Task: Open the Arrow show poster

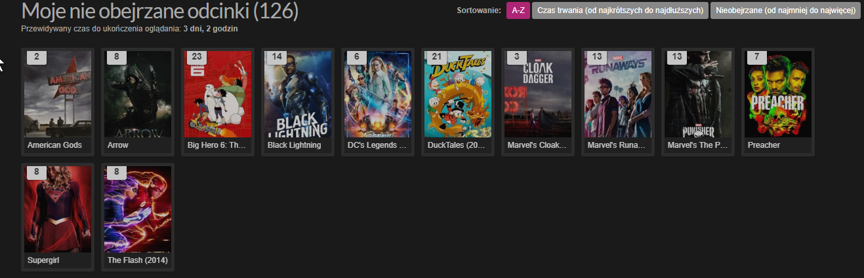Action: (138, 95)
